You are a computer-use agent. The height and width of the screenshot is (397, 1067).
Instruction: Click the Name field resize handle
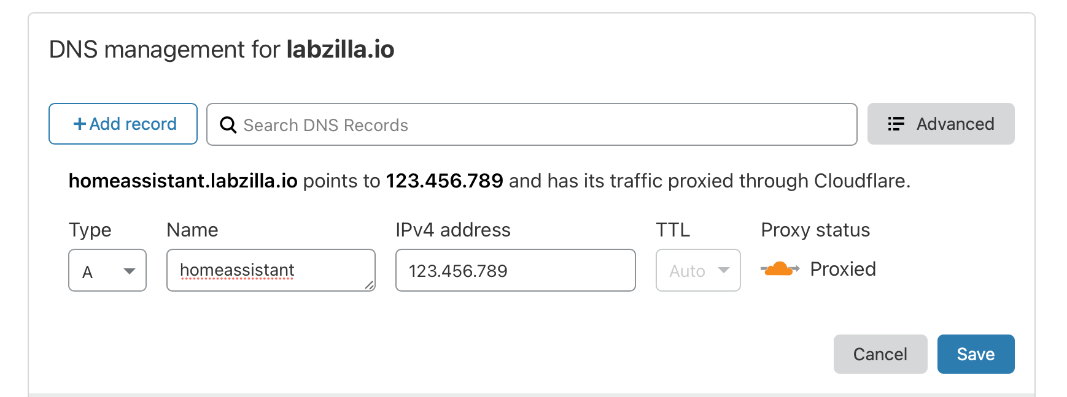[369, 285]
